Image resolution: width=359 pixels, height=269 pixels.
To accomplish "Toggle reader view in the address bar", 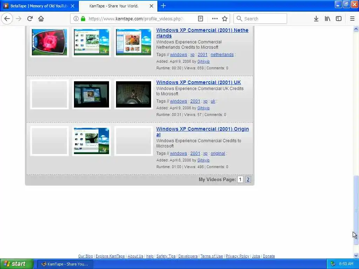I will [200, 19].
